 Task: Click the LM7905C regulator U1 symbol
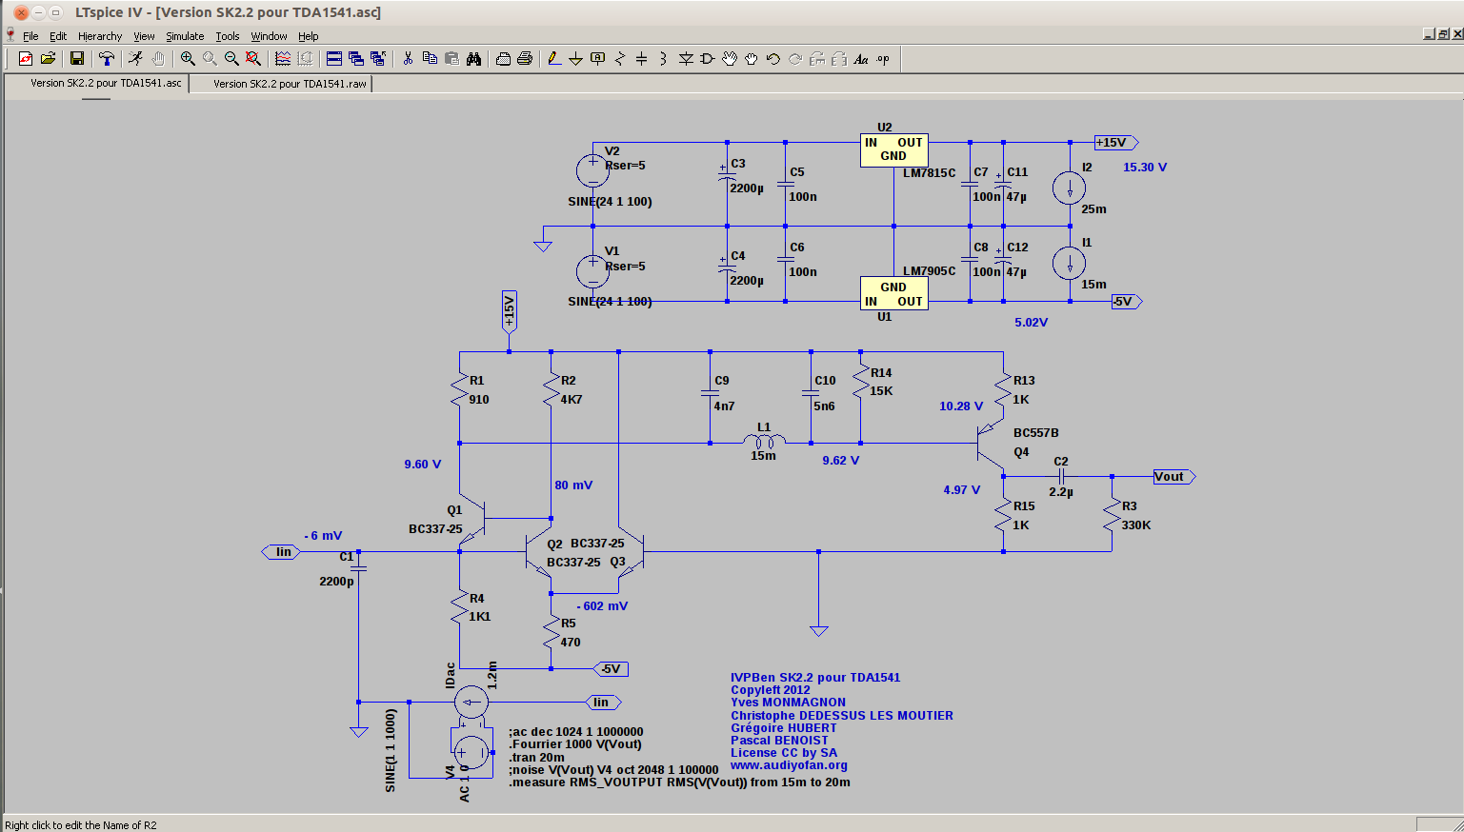click(893, 293)
